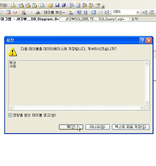156x166 pixels.
Task: Click Generate Change Script icon
Action: tap(23, 12)
